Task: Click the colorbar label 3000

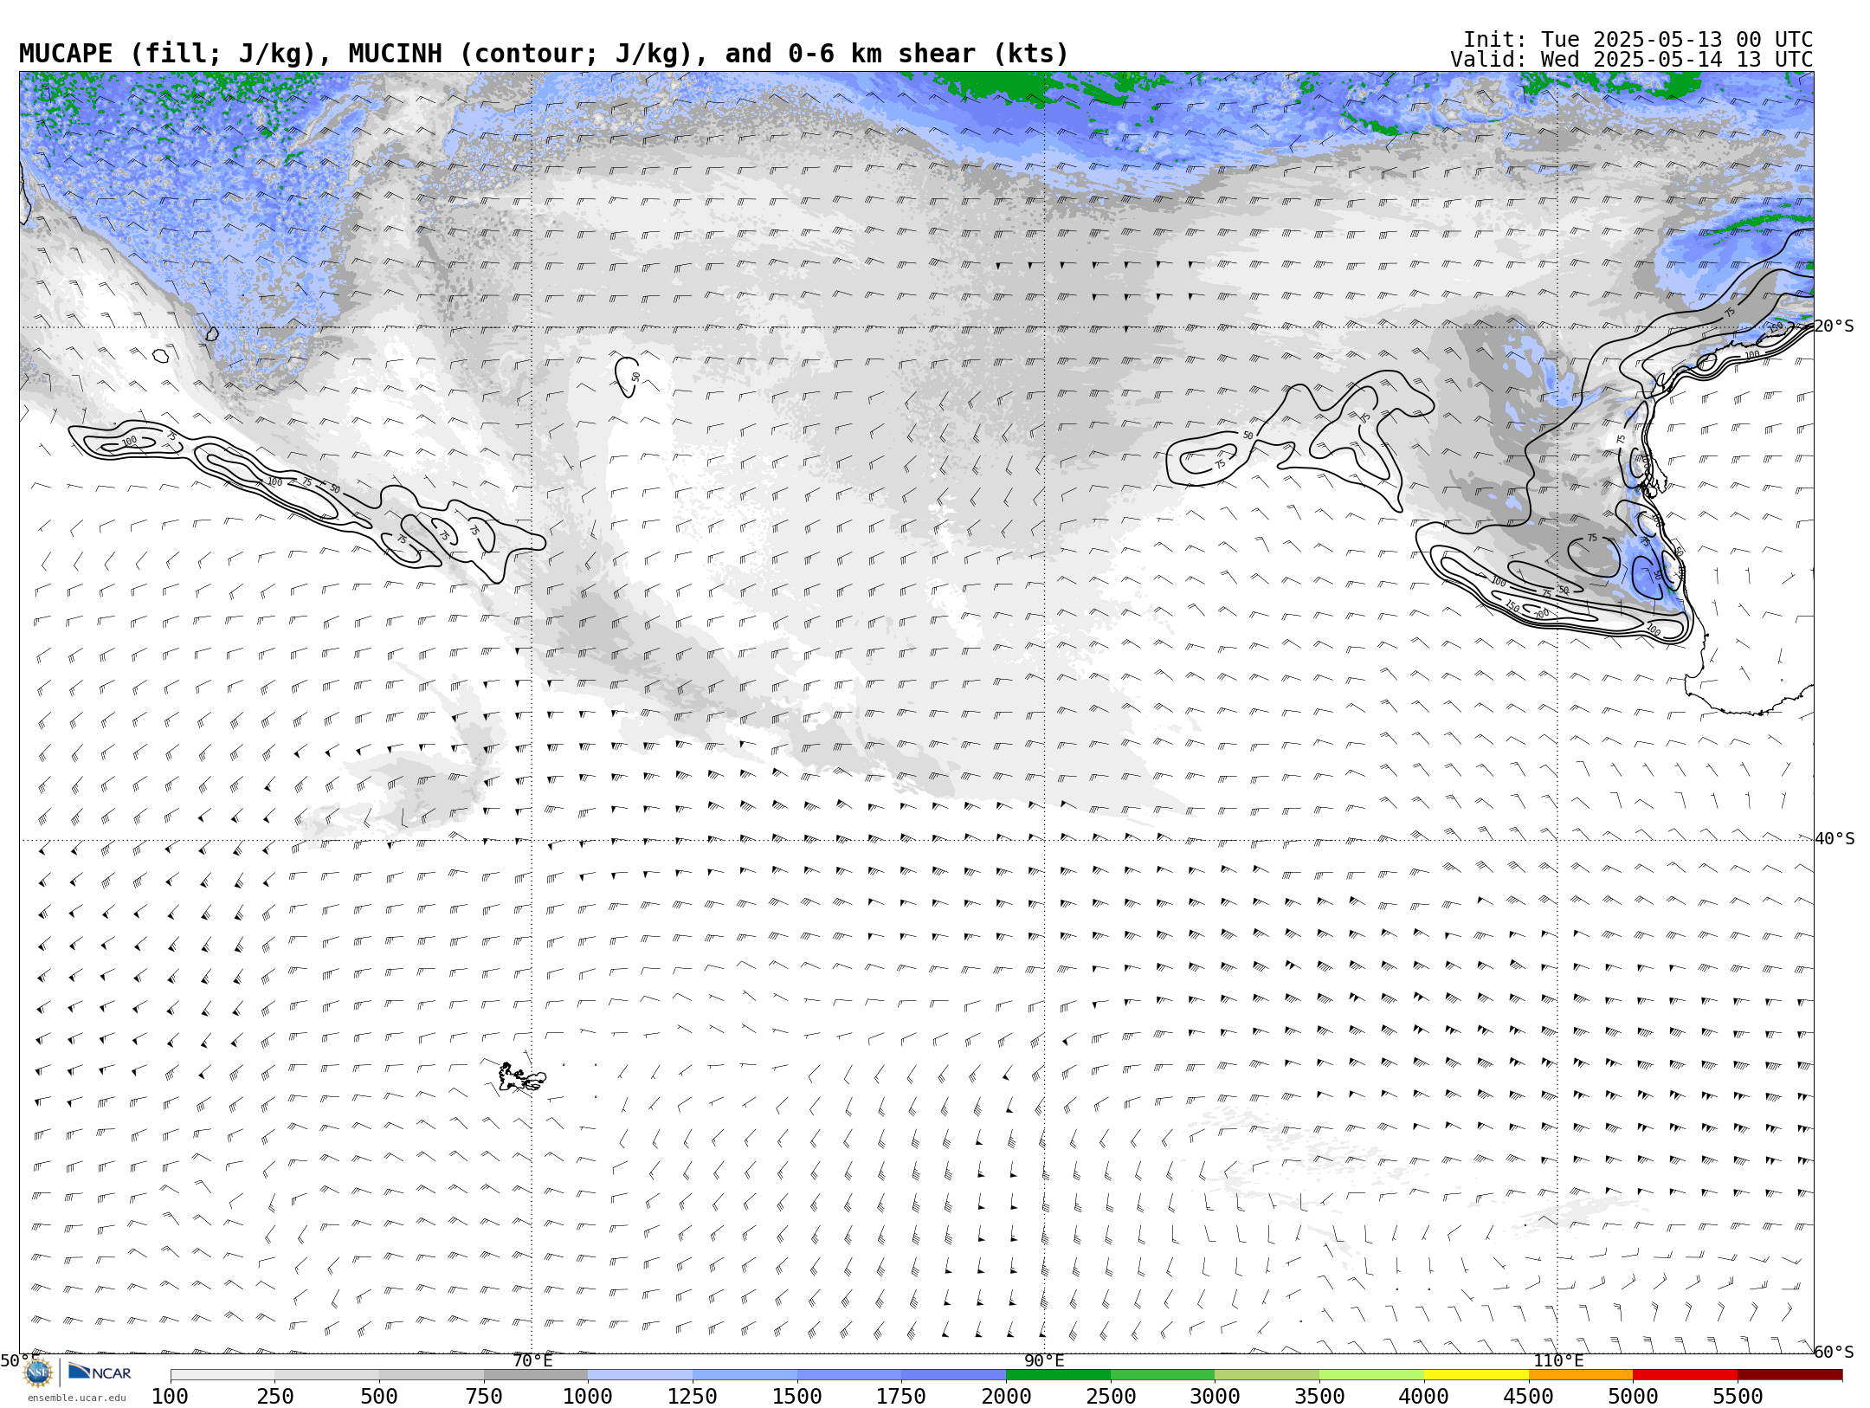Action: pyautogui.click(x=1215, y=1397)
